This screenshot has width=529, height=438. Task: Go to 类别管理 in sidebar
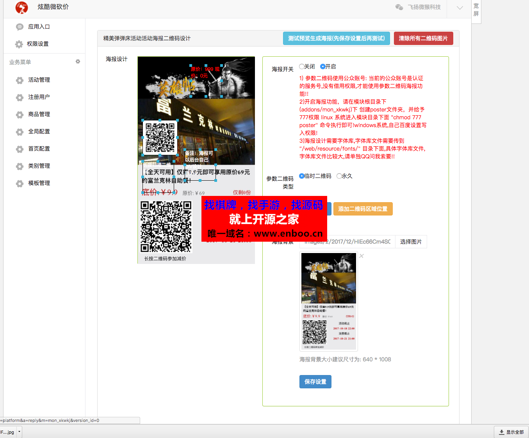tap(39, 166)
